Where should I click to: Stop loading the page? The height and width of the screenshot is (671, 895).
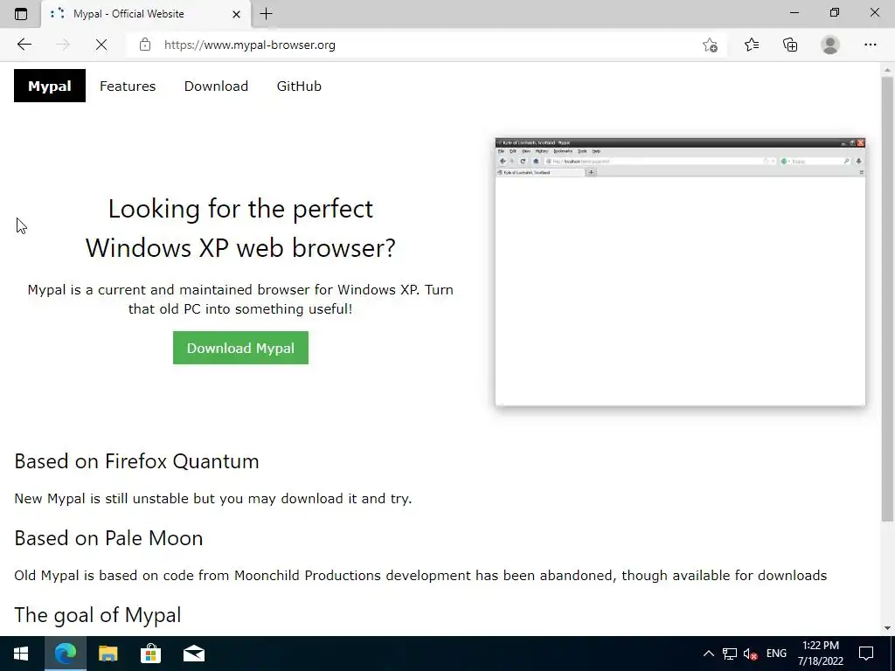101,45
